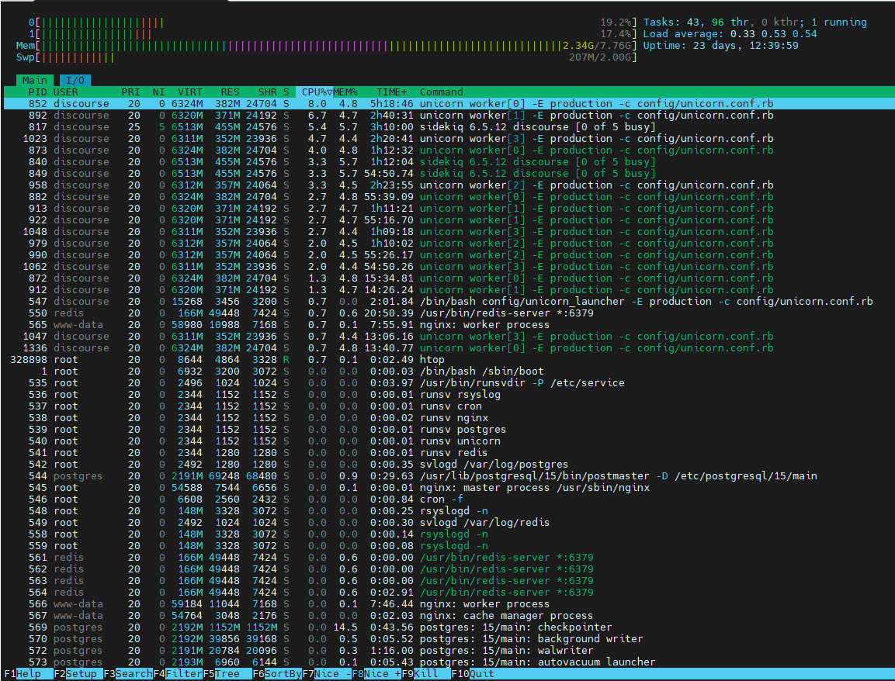Open Help via F1 button
The width and height of the screenshot is (895, 681).
tap(29, 673)
